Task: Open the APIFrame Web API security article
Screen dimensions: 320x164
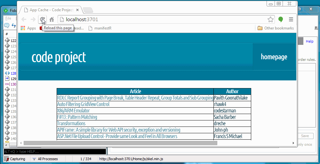Action: (x=119, y=130)
